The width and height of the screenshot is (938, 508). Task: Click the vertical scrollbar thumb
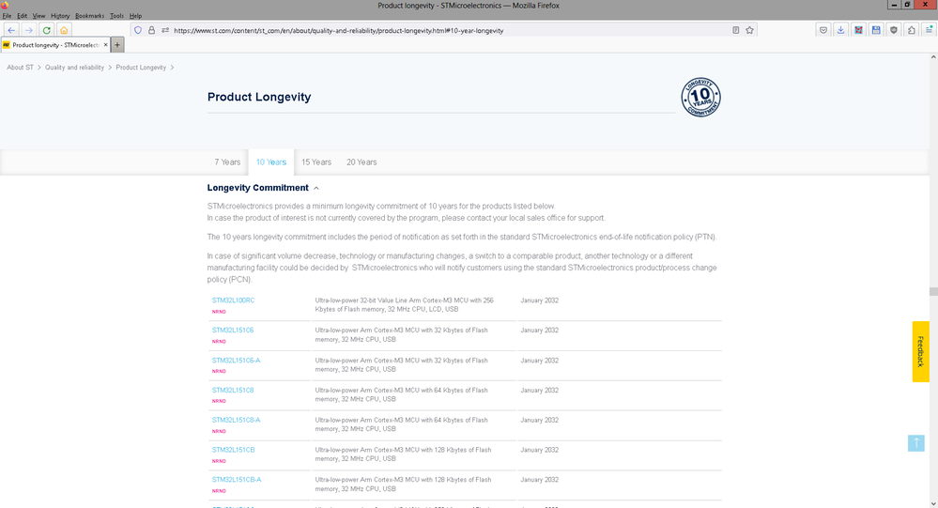933,291
